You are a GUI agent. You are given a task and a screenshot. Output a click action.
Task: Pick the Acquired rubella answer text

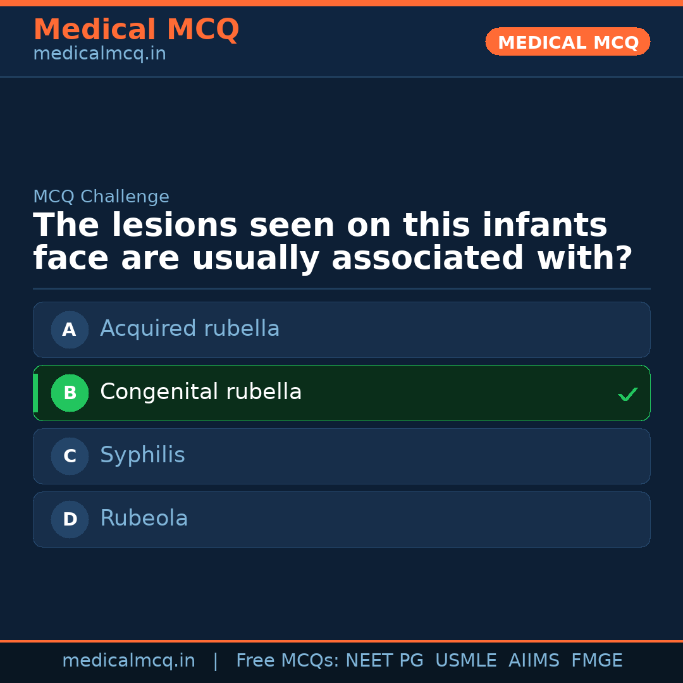(190, 329)
